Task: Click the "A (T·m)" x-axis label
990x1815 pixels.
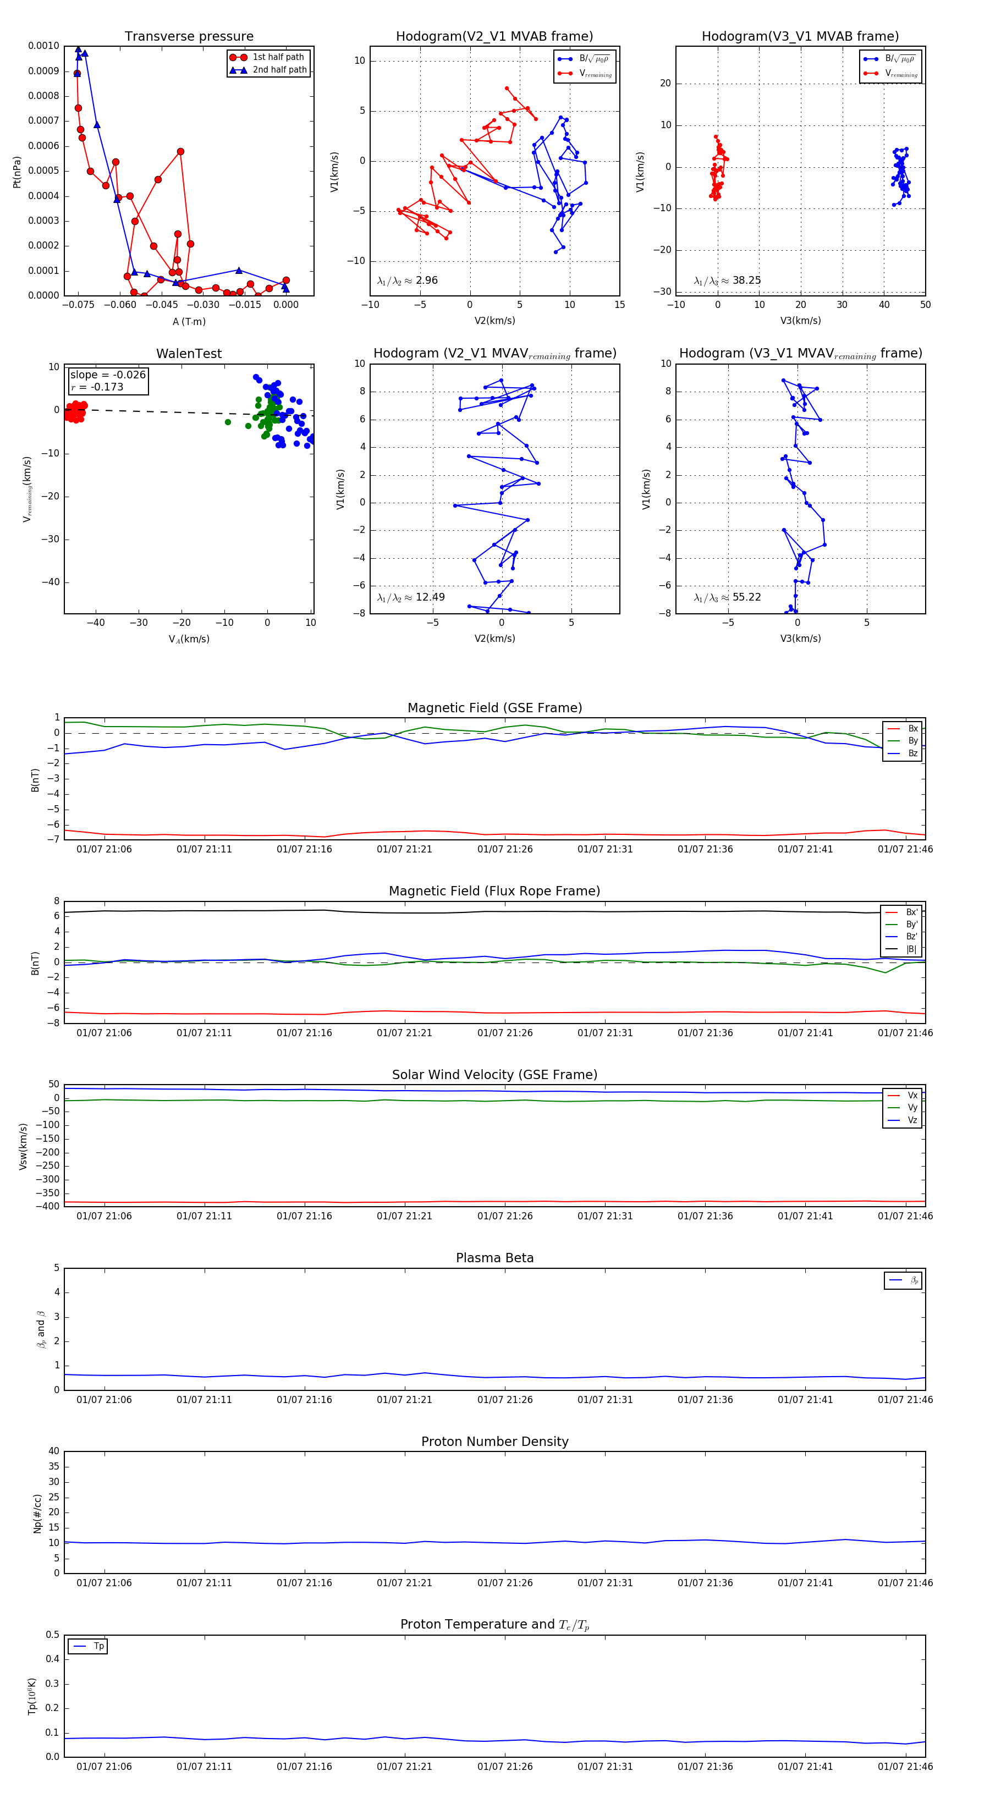Action: [x=189, y=321]
